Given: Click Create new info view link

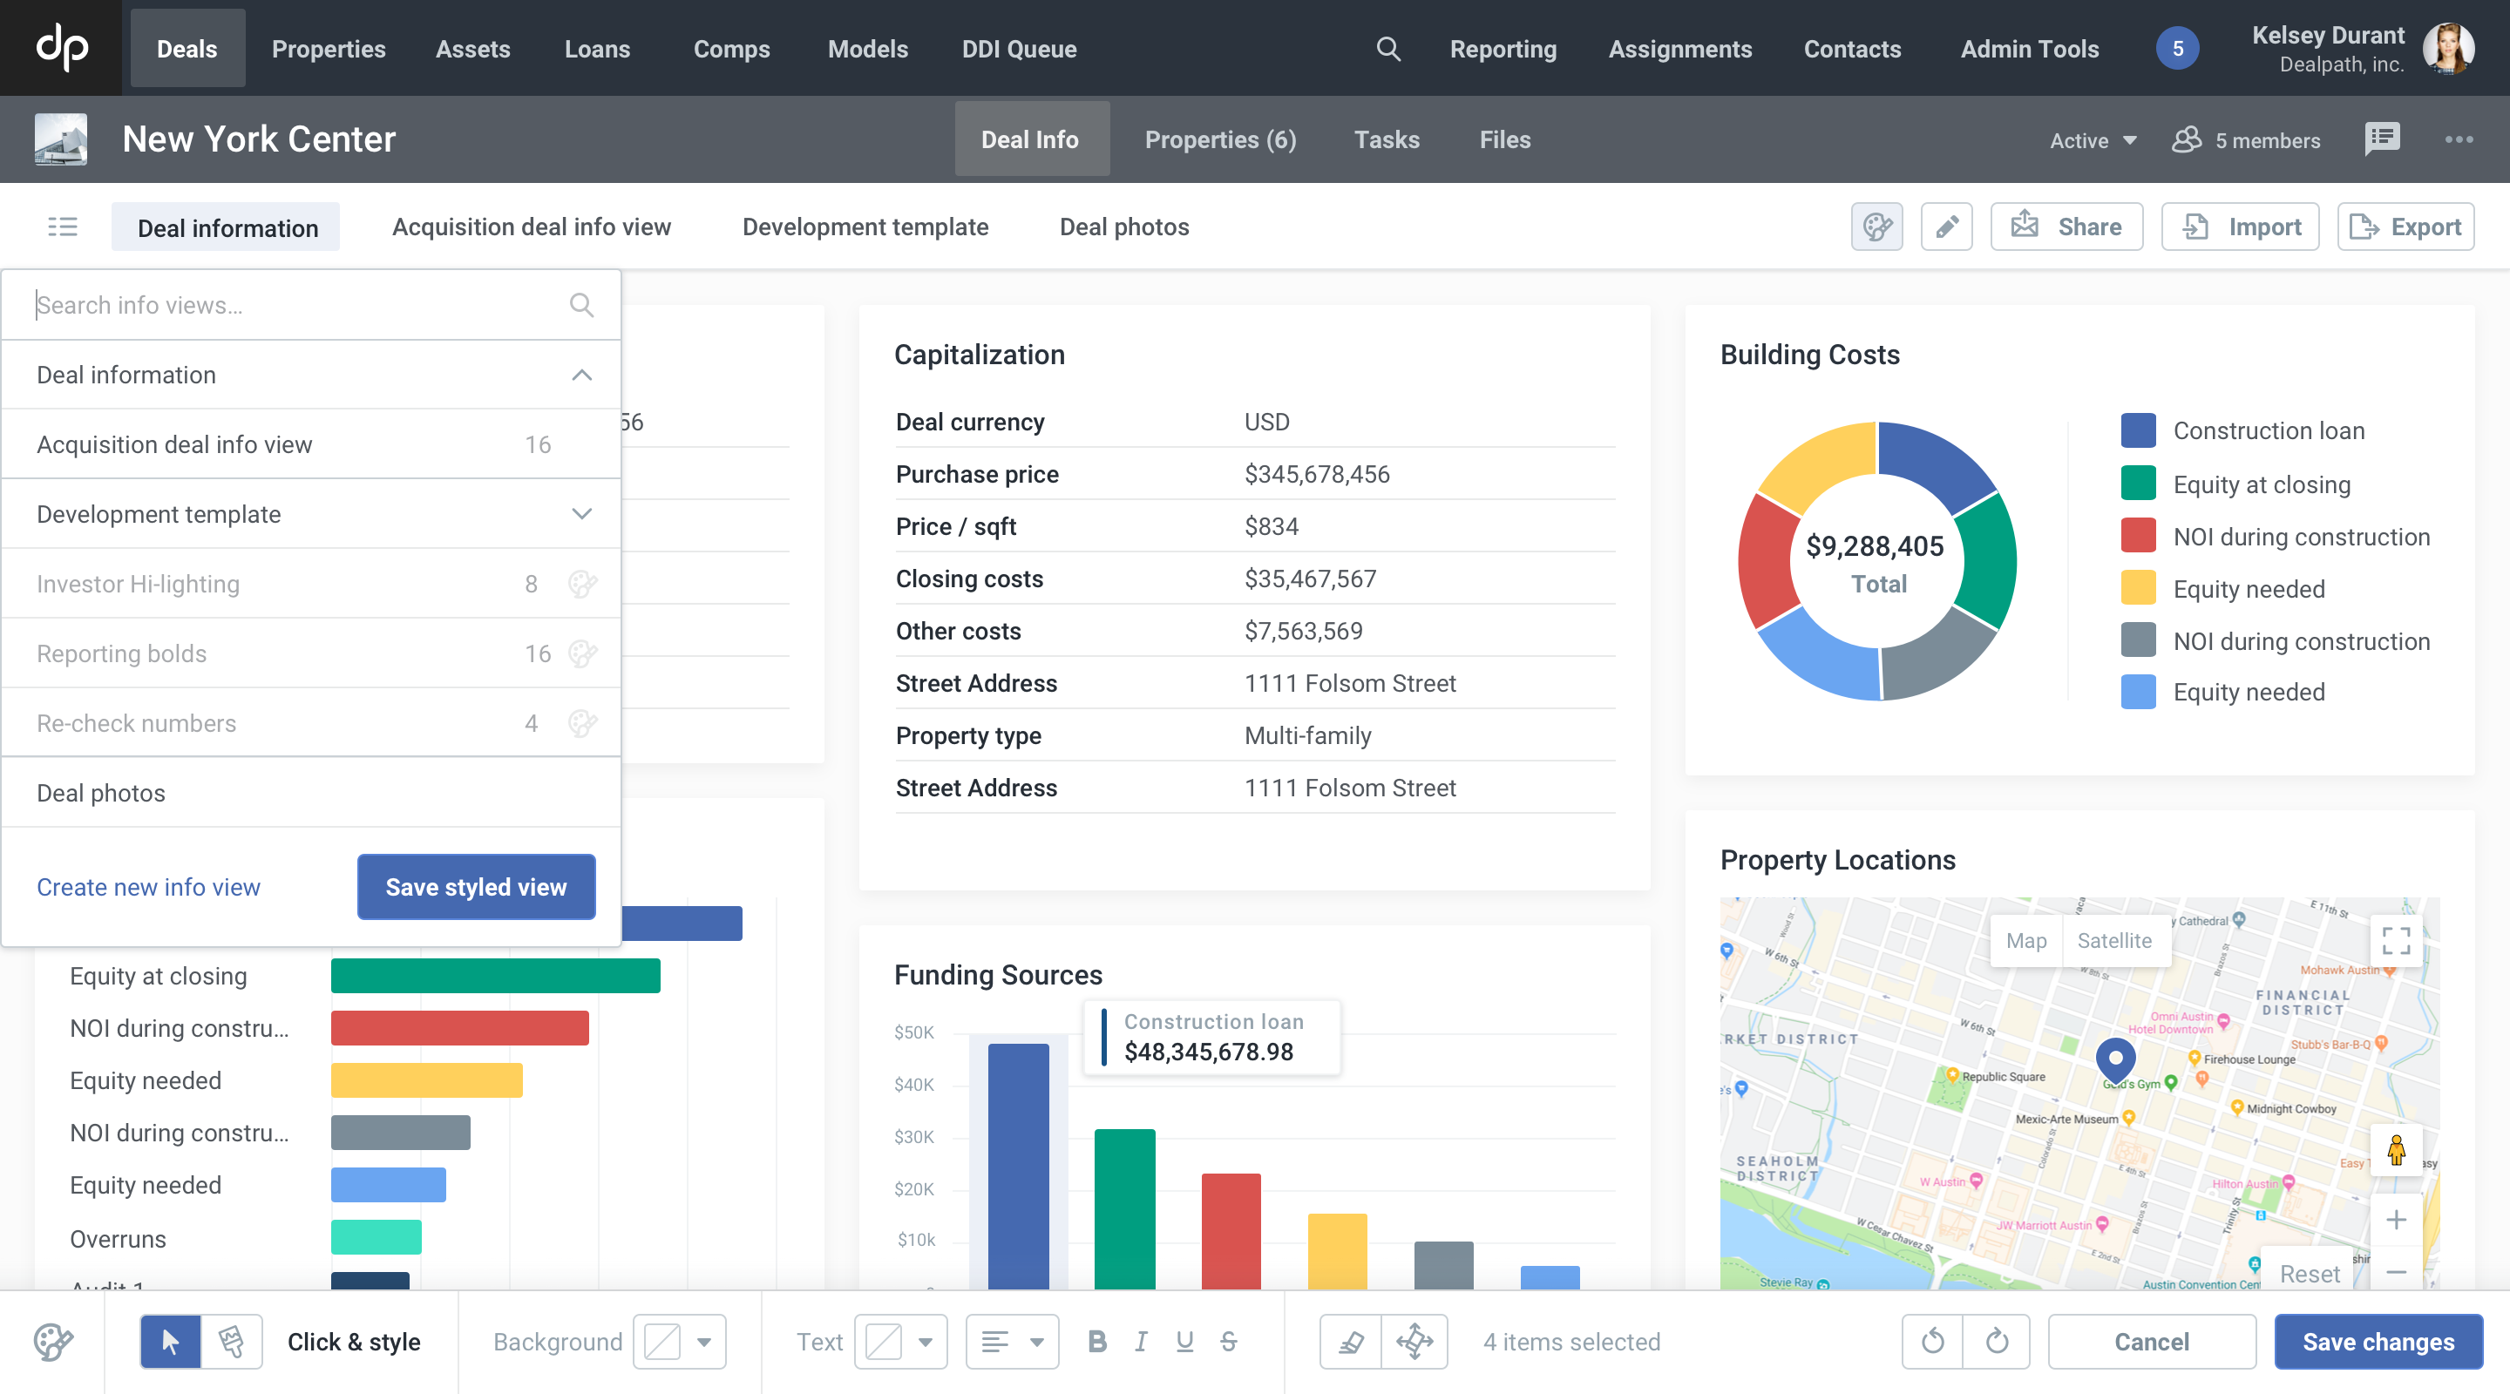Looking at the screenshot, I should [x=148, y=886].
